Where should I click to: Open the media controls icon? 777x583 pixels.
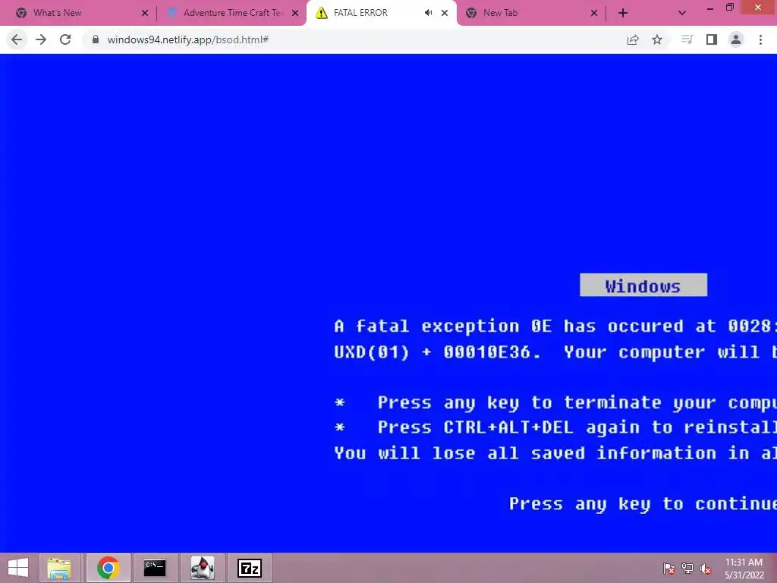tap(687, 39)
